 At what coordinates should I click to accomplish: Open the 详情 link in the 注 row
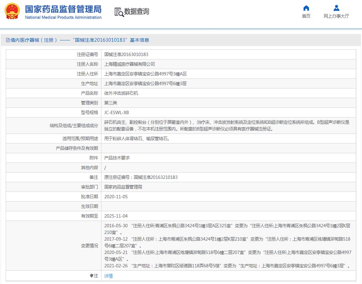(x=108, y=276)
